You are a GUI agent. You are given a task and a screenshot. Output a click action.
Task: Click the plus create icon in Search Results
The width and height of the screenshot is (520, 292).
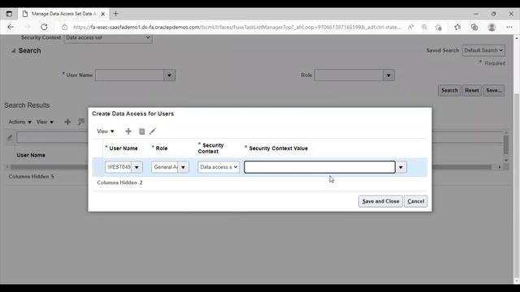67,122
